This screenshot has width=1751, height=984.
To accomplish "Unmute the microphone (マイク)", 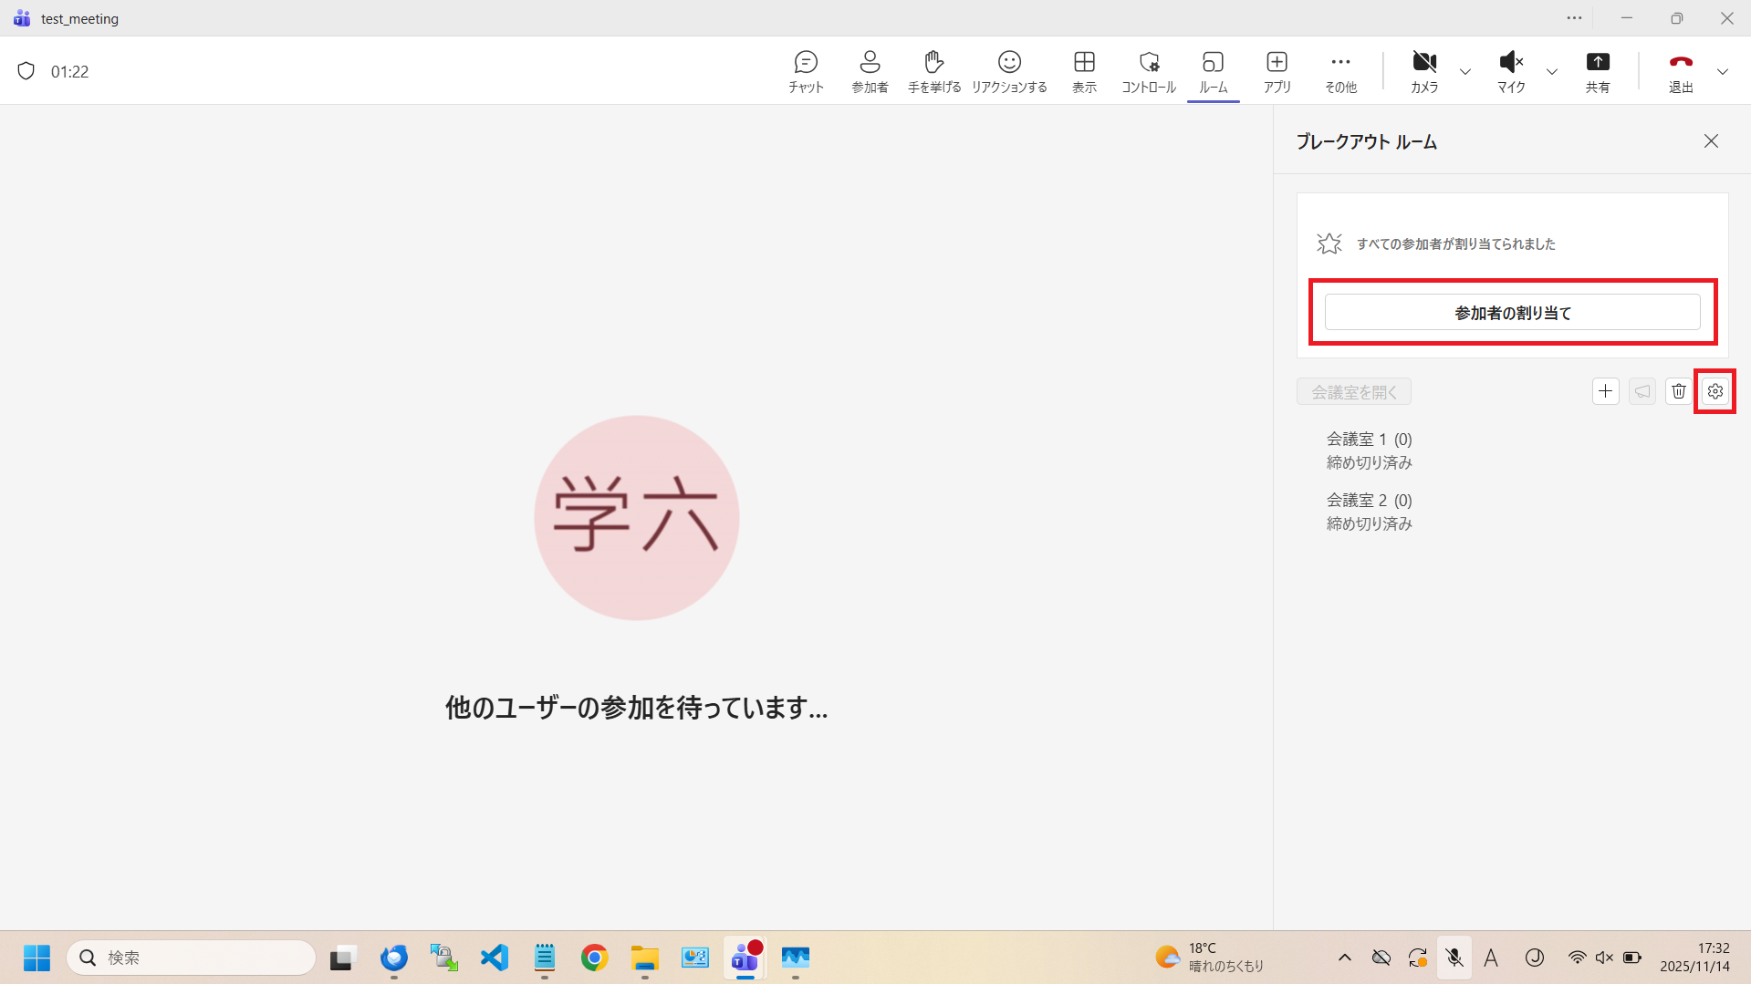I will click(x=1511, y=71).
